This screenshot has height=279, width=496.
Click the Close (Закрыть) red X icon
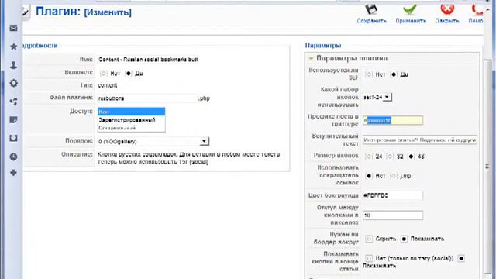coord(447,9)
